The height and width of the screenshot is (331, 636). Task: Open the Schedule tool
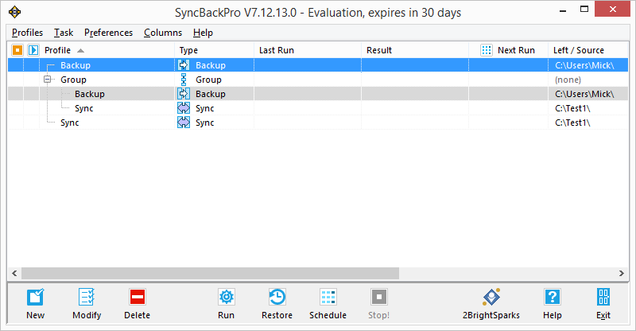point(328,298)
